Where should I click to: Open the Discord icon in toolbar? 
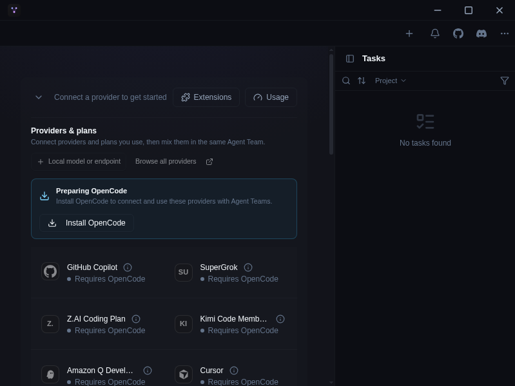[x=481, y=34]
